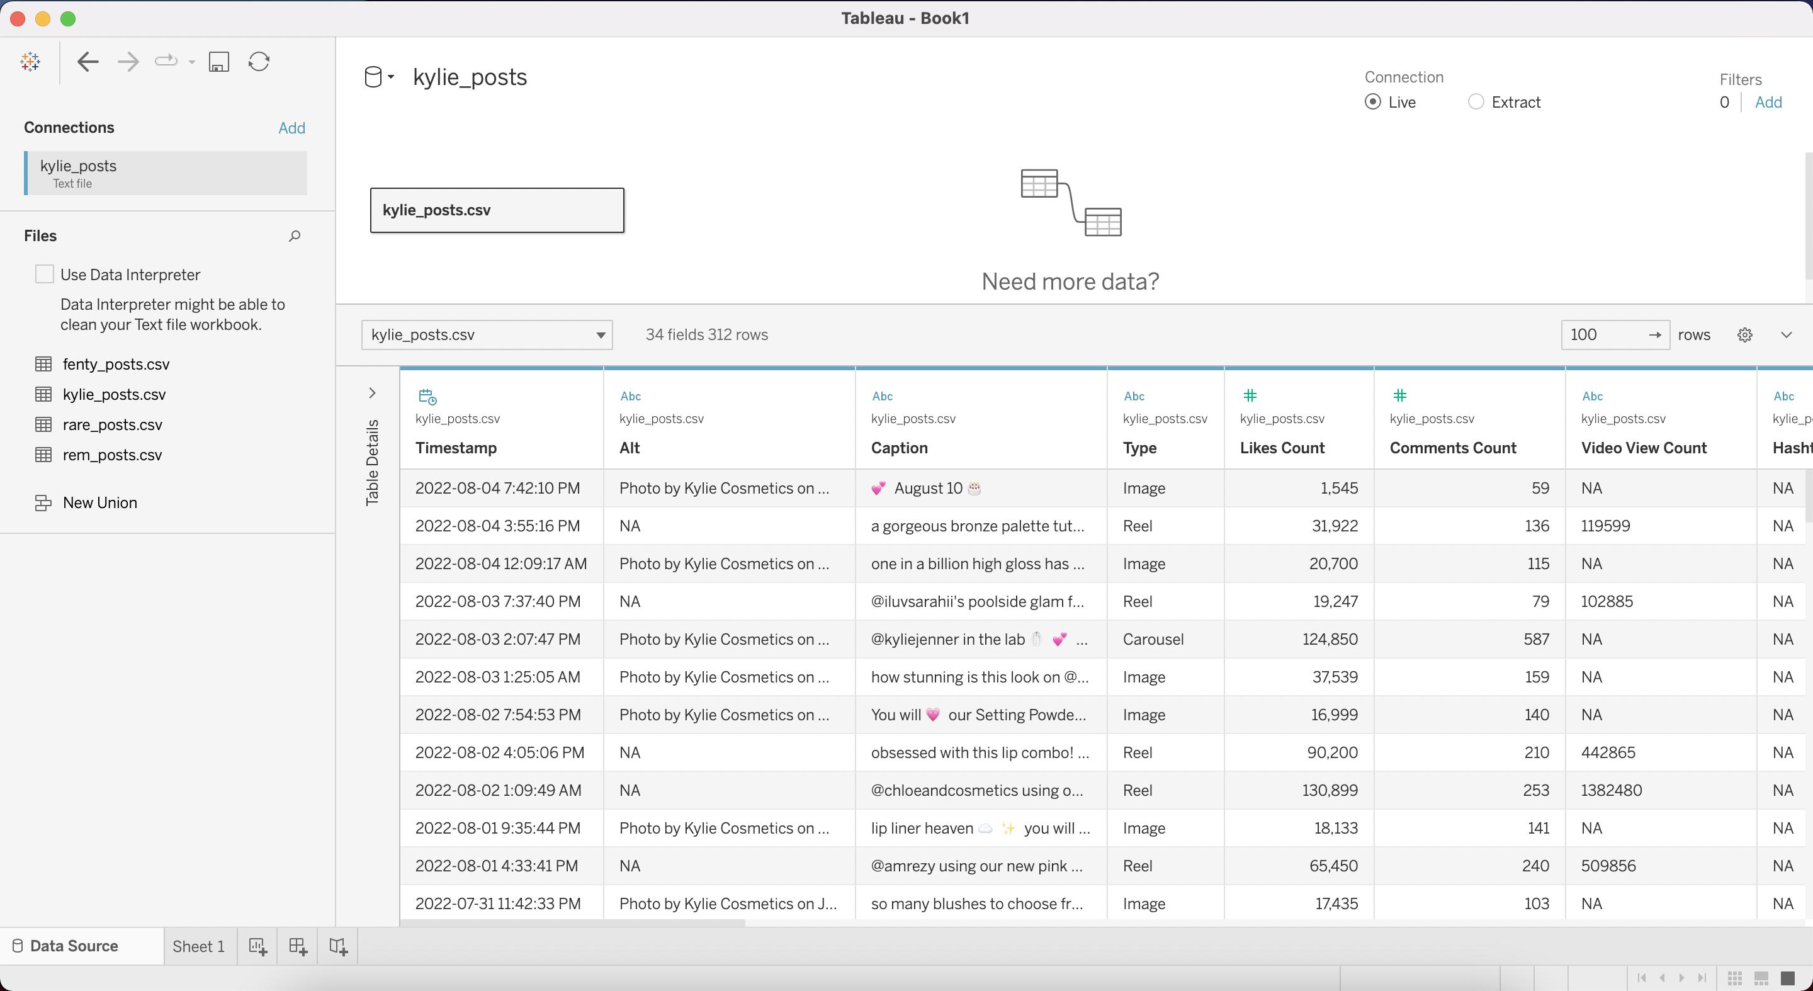The image size is (1813, 991).
Task: Click the 1382480 video view cell
Action: 1660,790
